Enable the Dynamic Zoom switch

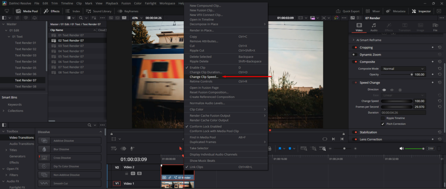[x=355, y=55]
